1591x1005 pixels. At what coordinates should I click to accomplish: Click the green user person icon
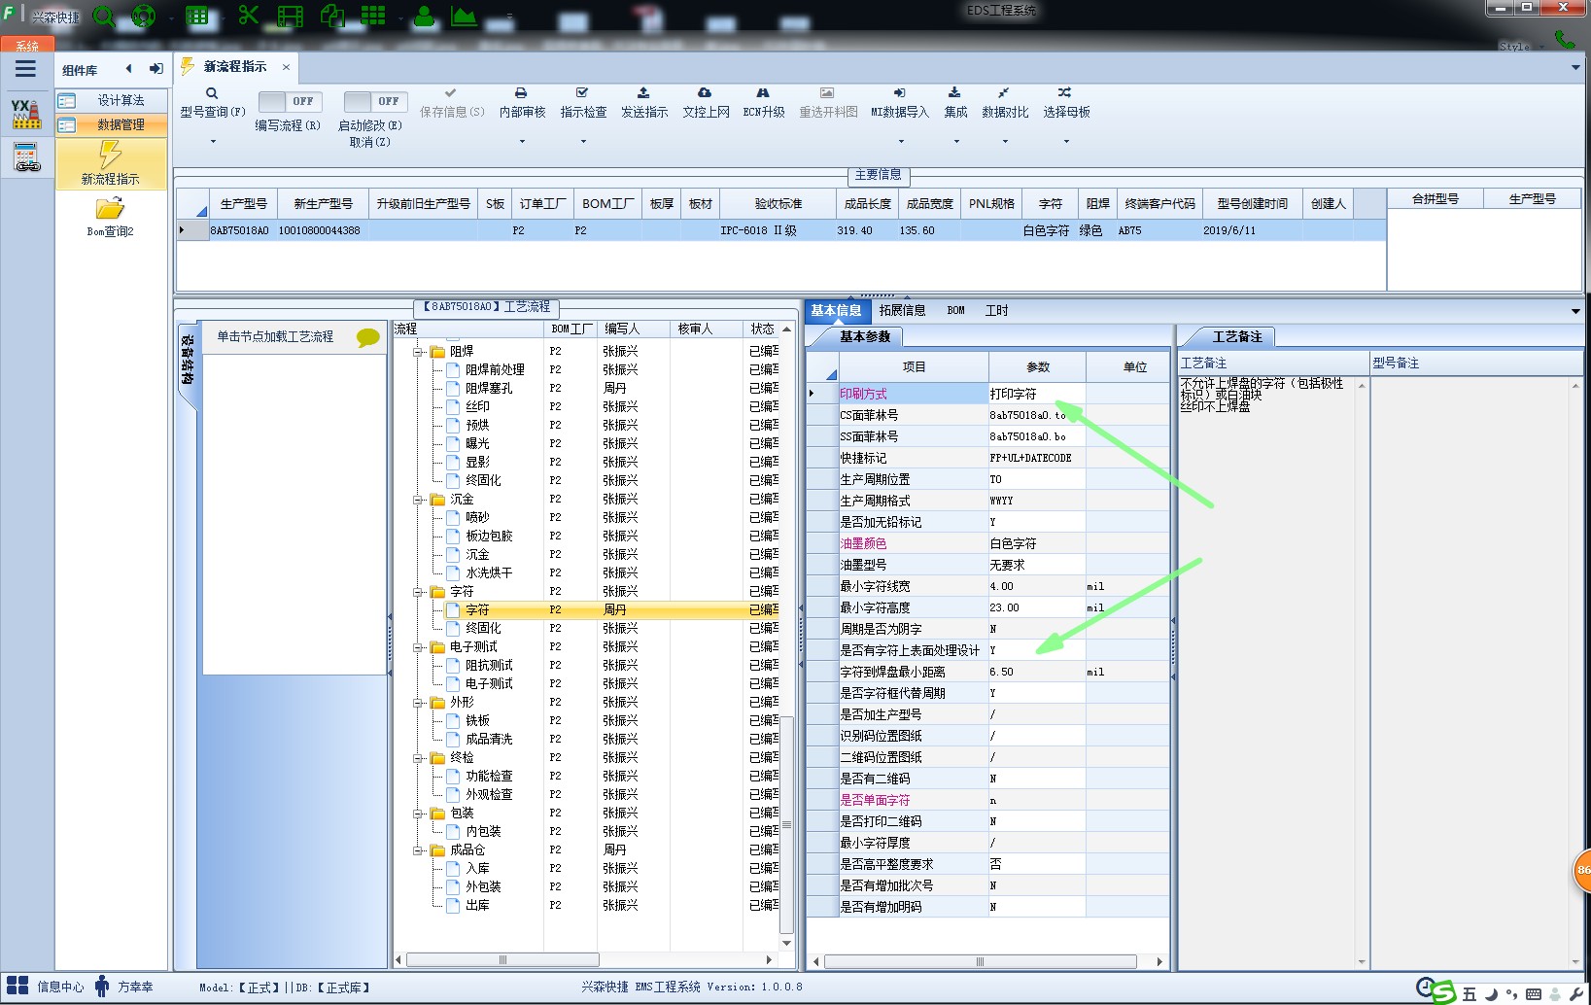pyautogui.click(x=425, y=16)
